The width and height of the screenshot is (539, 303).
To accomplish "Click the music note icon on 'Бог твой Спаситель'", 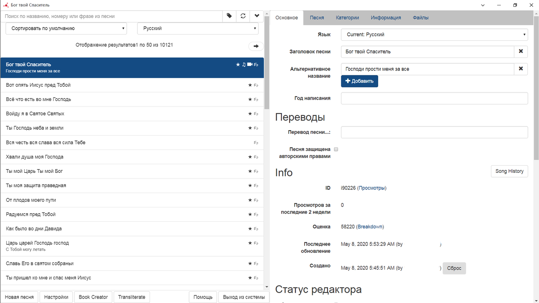I will point(243,64).
